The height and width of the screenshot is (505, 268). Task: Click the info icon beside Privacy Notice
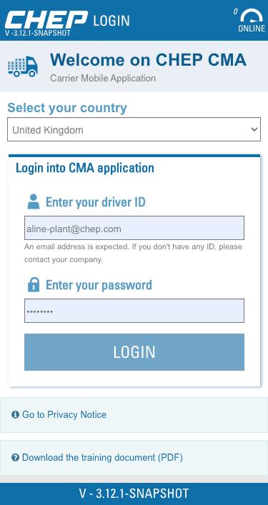pos(15,414)
